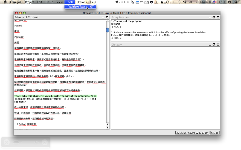The height and width of the screenshot is (150, 241).
Task: Open the Options menu
Action: coord(82,2)
